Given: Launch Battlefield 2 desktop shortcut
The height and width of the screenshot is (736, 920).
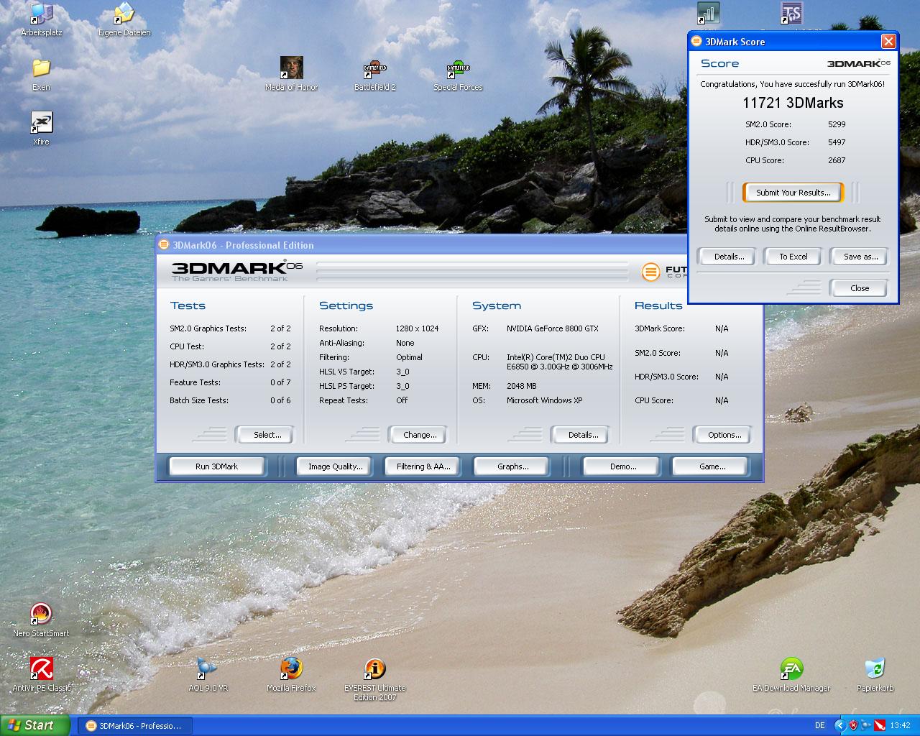Looking at the screenshot, I should (375, 74).
